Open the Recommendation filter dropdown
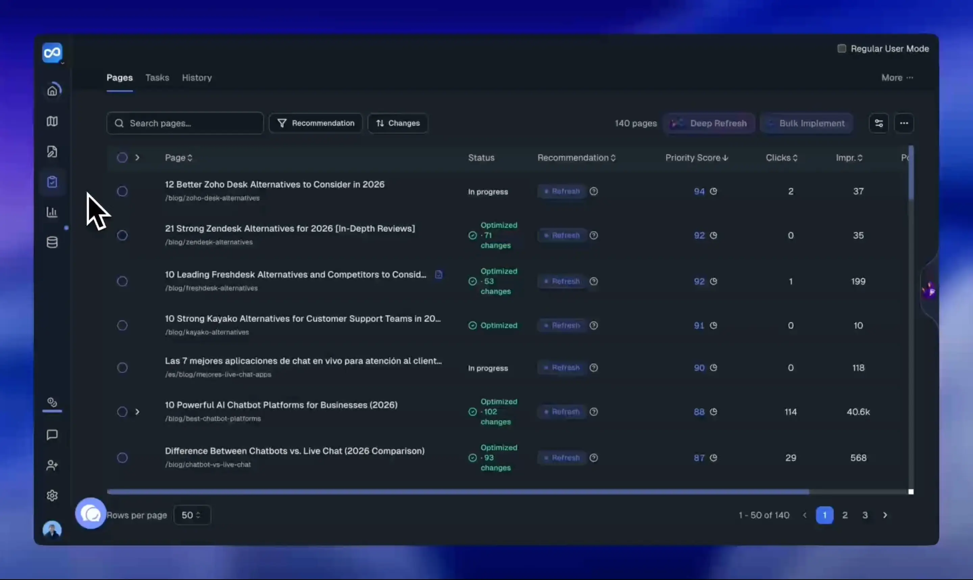 316,123
